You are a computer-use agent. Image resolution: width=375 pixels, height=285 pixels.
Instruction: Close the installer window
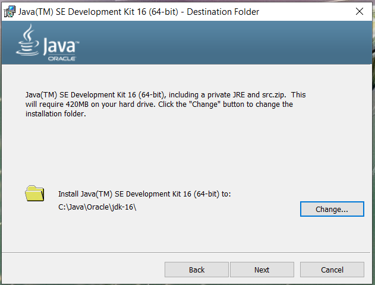point(359,11)
